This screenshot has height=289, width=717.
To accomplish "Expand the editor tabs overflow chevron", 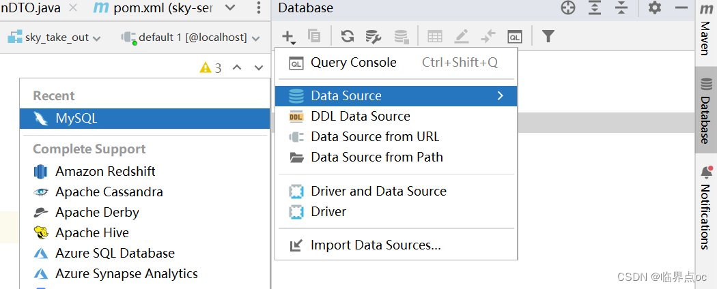I will click(x=230, y=8).
